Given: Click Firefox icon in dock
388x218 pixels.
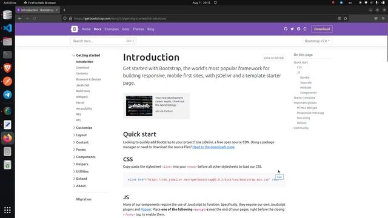Looking at the screenshot, I should pos(7,138).
